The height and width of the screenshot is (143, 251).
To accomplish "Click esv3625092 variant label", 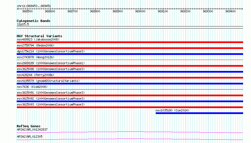I will (51, 99).
